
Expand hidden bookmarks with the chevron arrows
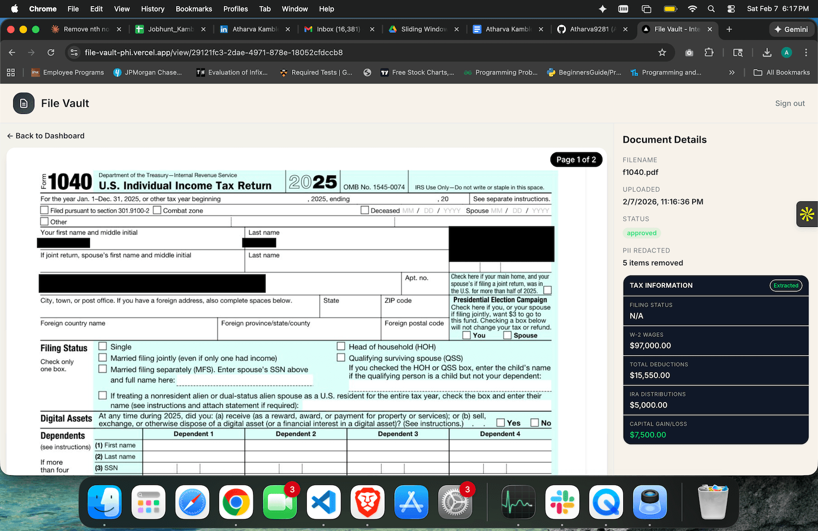[x=732, y=72]
